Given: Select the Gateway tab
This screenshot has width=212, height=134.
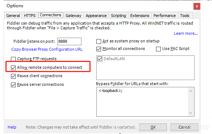Looking at the screenshot, I should coord(73,16).
